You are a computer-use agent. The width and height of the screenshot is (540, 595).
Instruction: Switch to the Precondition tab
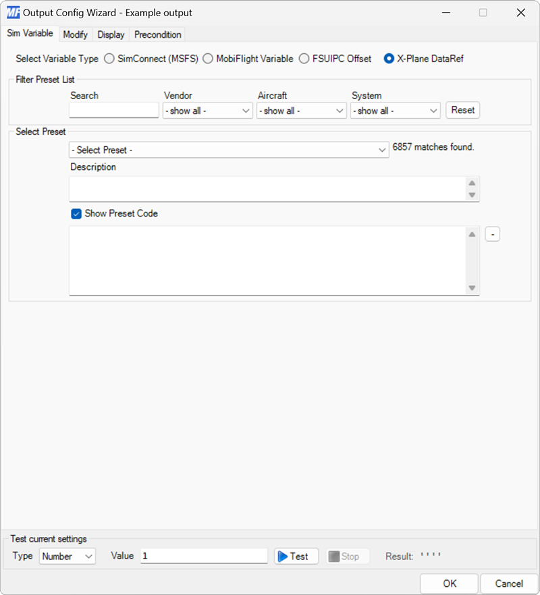click(157, 34)
